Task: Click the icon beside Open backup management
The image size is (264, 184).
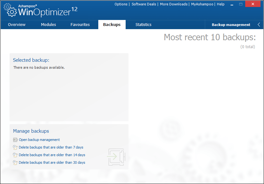Action: click(x=15, y=140)
